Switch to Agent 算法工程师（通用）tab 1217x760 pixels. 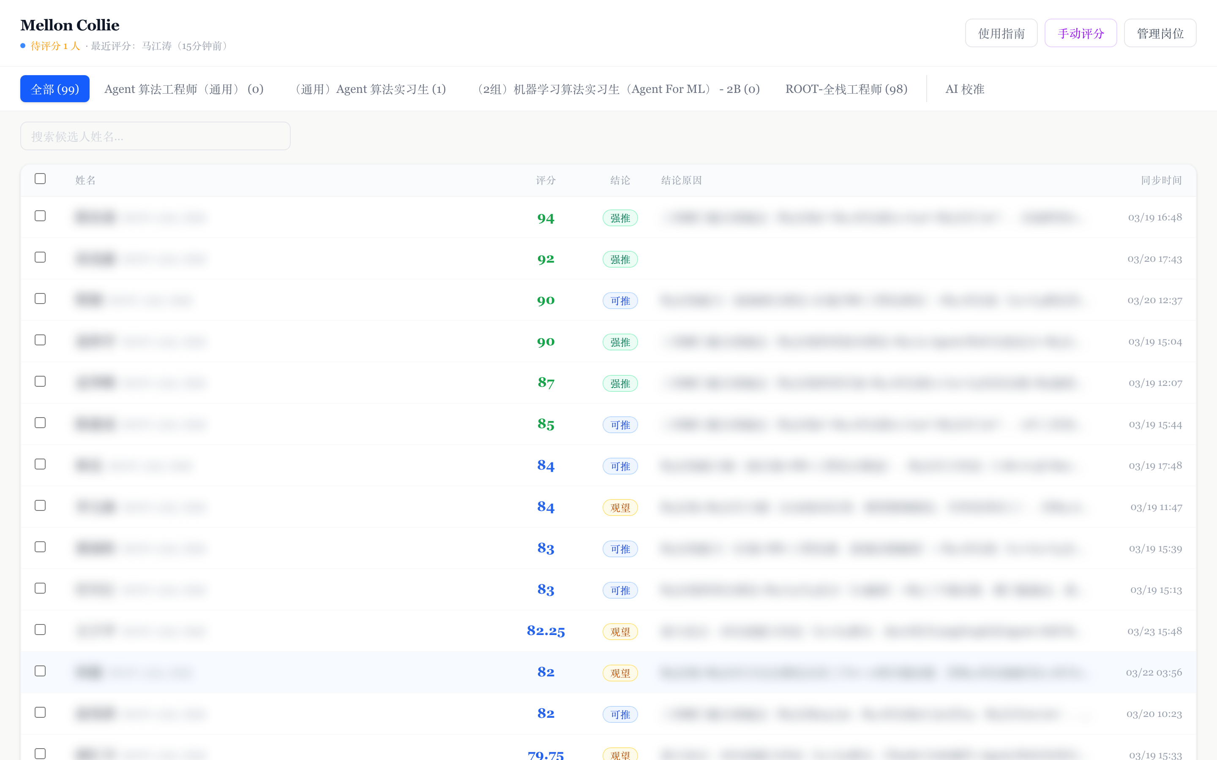click(x=183, y=89)
